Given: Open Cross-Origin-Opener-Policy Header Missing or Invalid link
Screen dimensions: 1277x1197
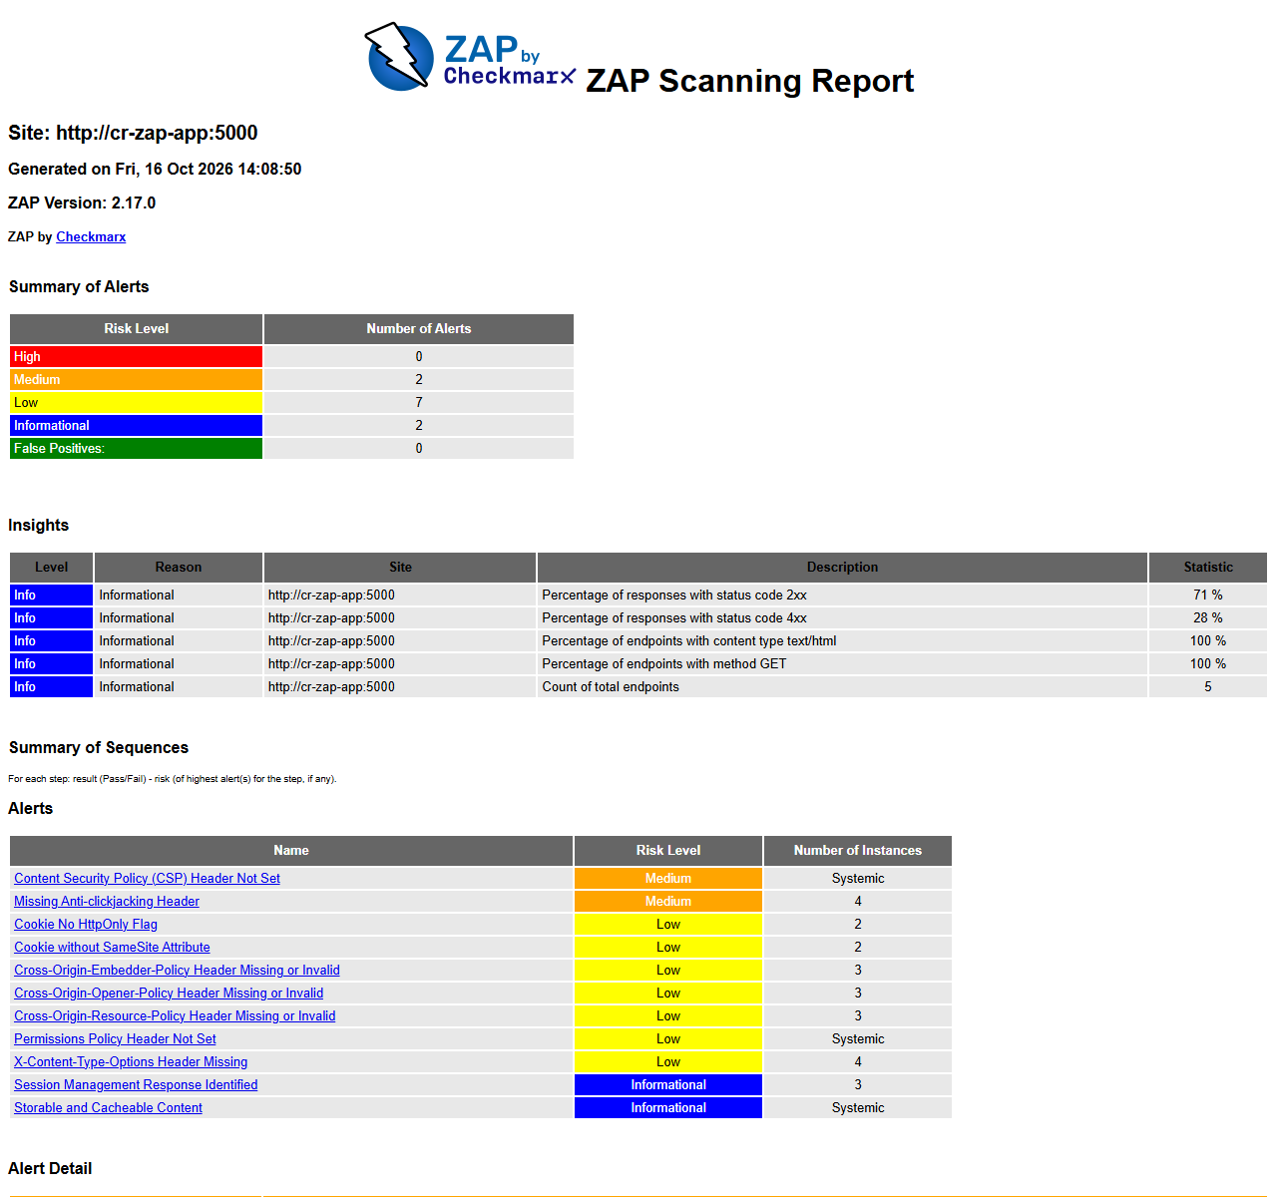Looking at the screenshot, I should [169, 993].
